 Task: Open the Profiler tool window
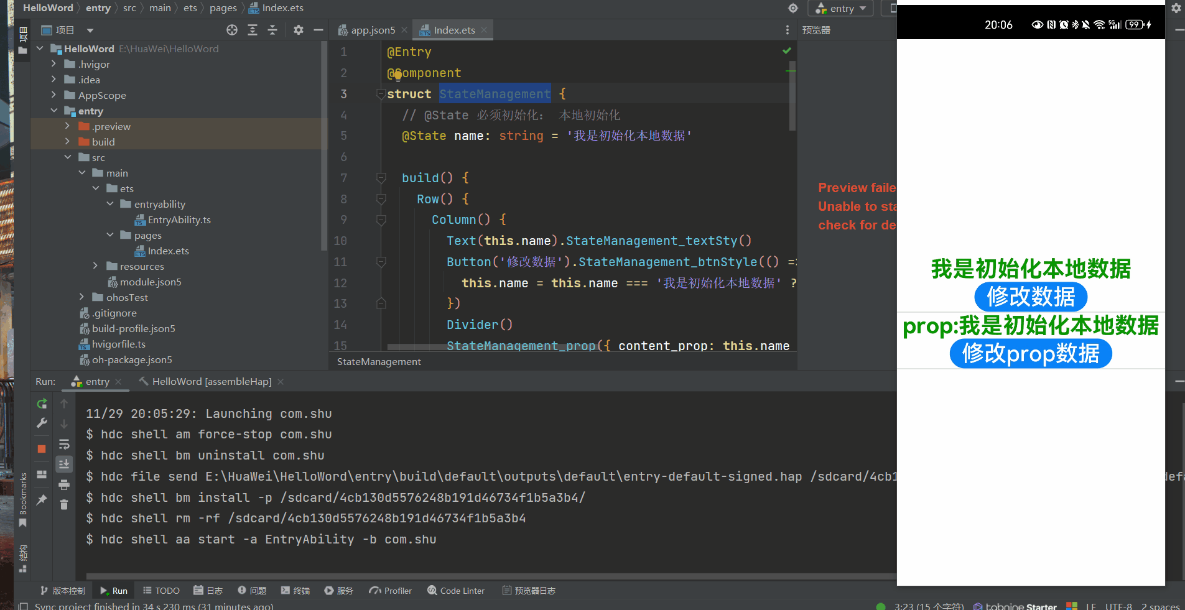pos(391,591)
